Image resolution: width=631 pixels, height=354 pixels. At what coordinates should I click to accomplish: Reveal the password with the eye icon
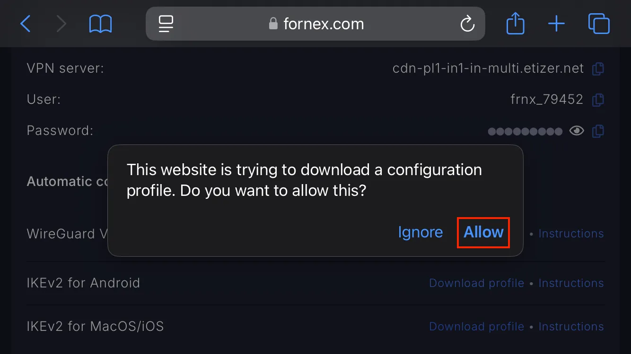click(577, 131)
